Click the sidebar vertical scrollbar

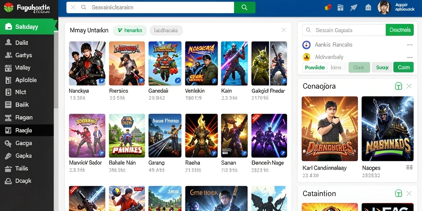(56, 70)
